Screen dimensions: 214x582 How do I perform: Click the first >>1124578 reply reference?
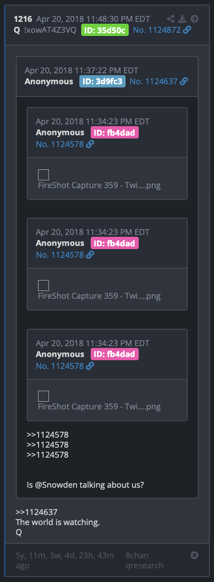pyautogui.click(x=48, y=434)
